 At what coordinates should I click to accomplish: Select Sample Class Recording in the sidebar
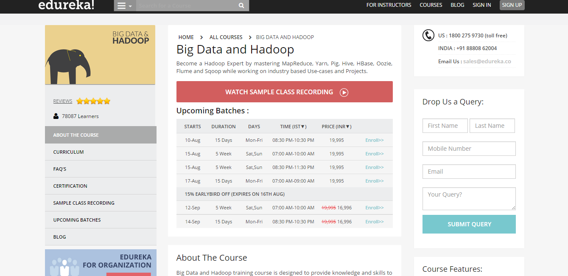[101, 203]
